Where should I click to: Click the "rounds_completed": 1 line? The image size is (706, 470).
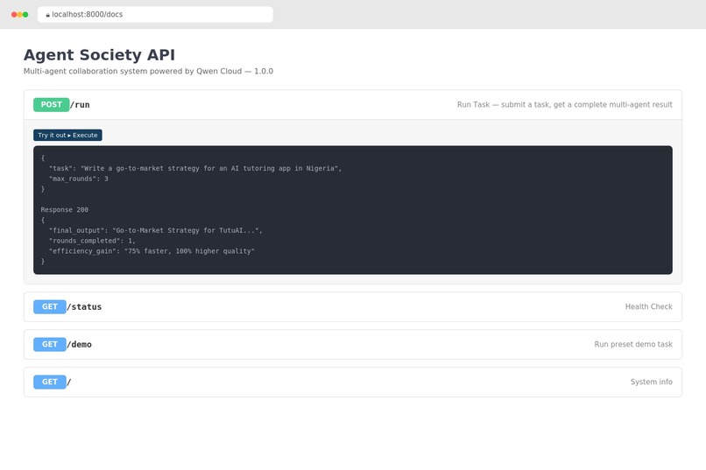point(92,241)
